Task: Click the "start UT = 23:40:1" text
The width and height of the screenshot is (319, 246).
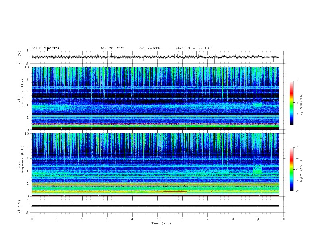Action: click(x=195, y=48)
